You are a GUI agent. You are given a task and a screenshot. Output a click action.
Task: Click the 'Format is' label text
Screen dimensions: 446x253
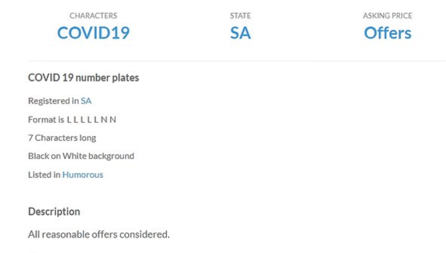tap(46, 120)
